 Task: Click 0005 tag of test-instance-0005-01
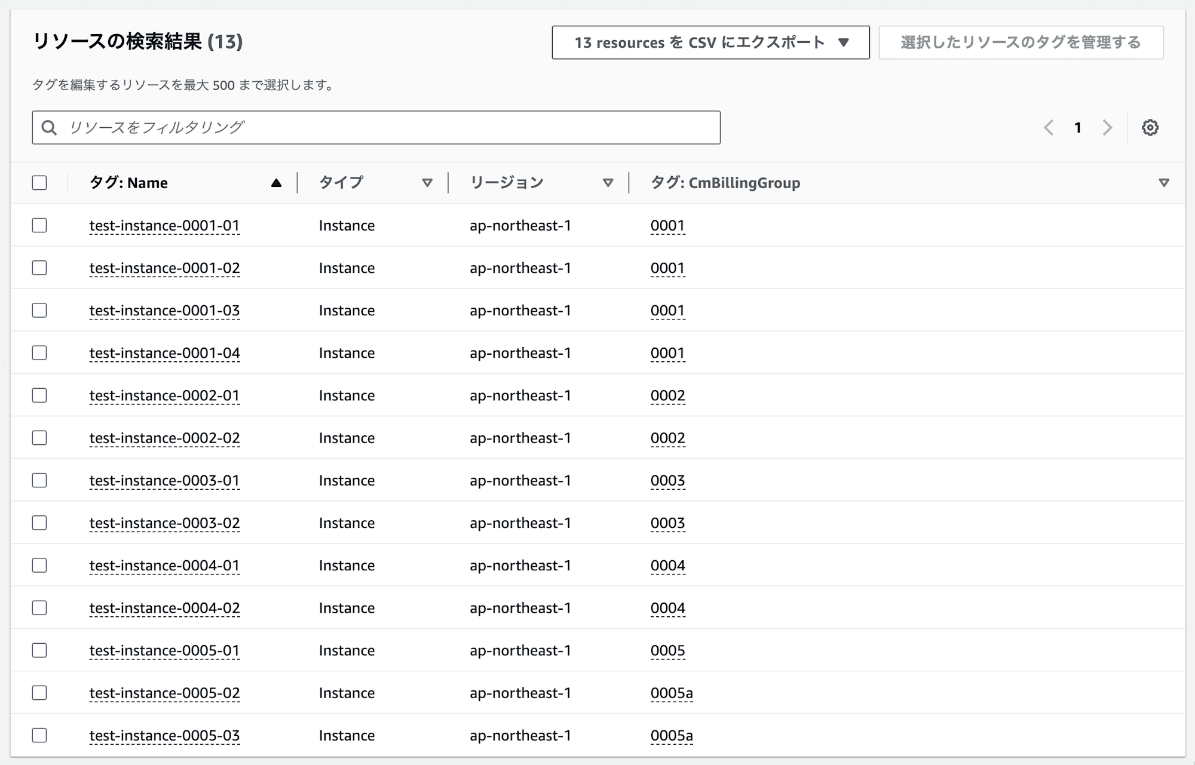[667, 650]
